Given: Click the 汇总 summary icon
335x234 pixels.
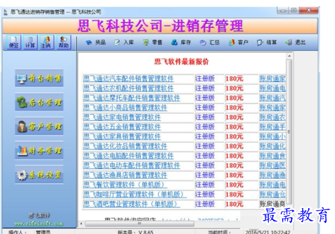Looking at the screenshot, I should tap(203, 42).
